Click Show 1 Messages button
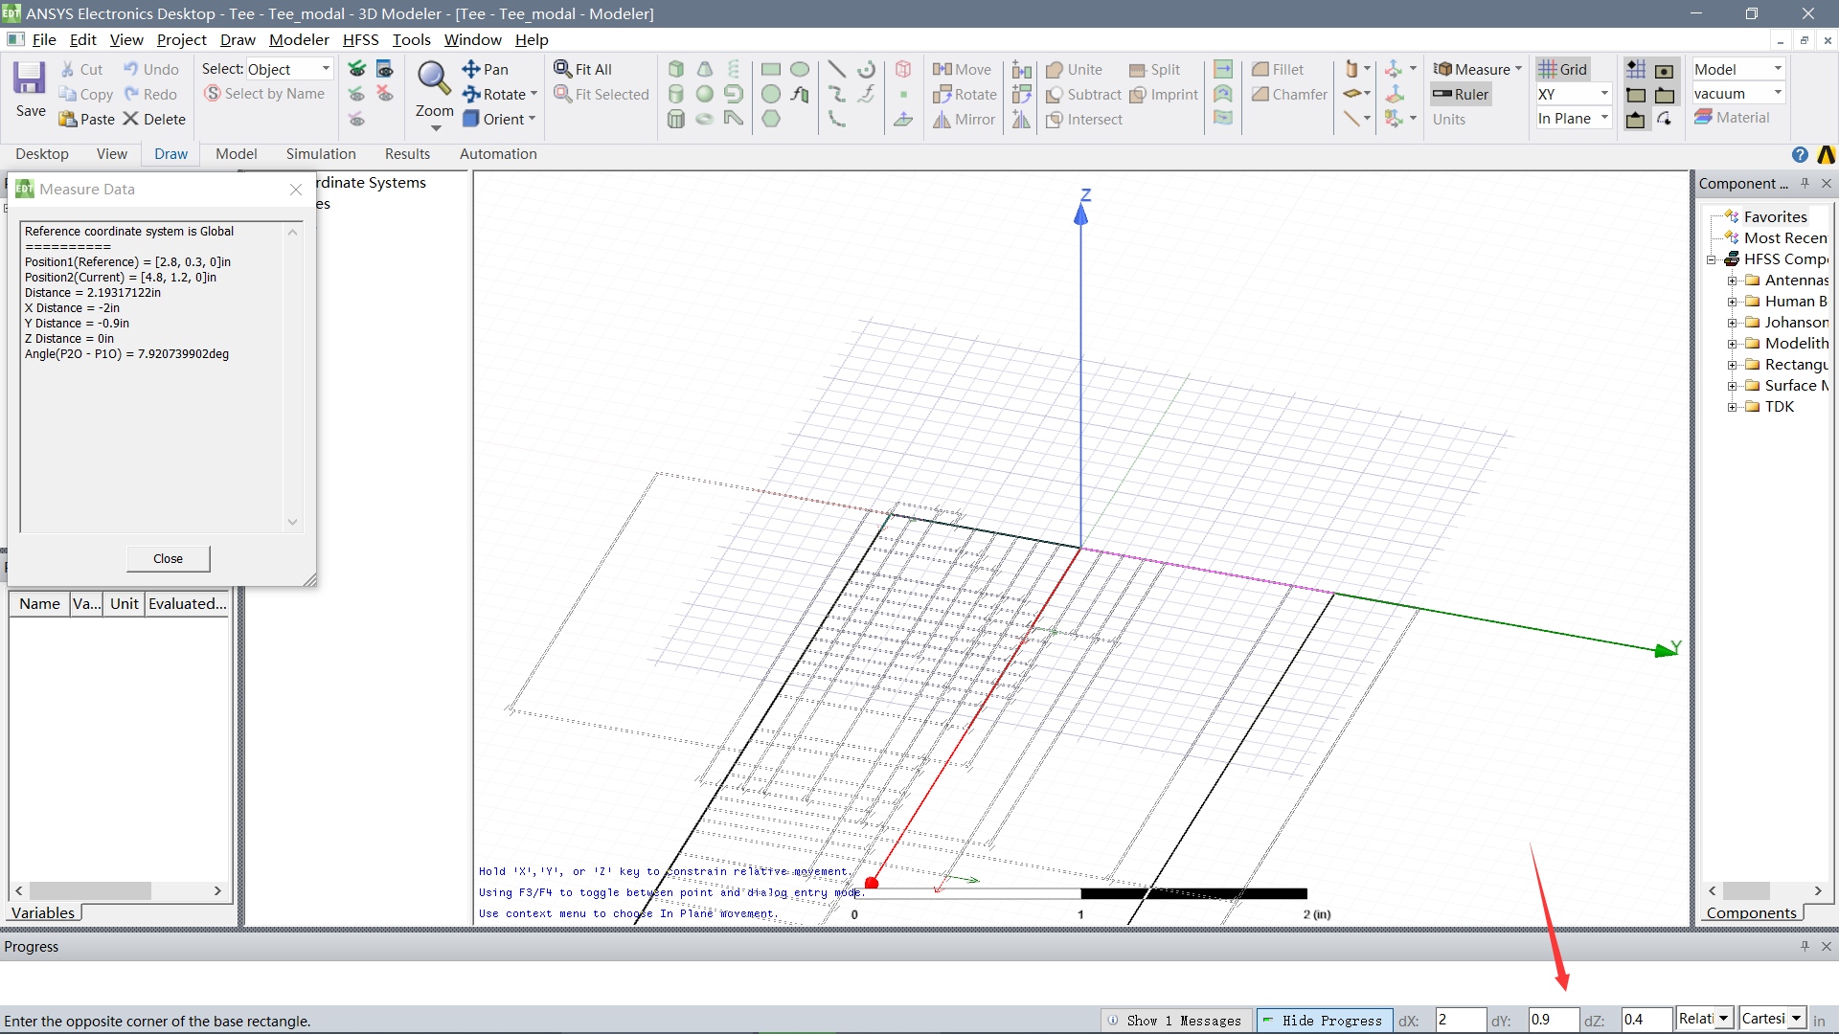This screenshot has width=1839, height=1034. click(x=1175, y=1021)
